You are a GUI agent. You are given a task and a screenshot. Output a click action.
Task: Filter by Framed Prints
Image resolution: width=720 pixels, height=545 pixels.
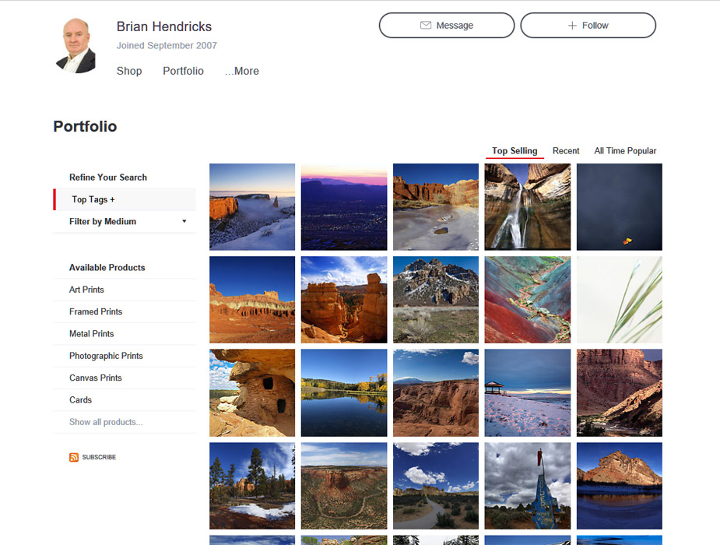pos(96,311)
